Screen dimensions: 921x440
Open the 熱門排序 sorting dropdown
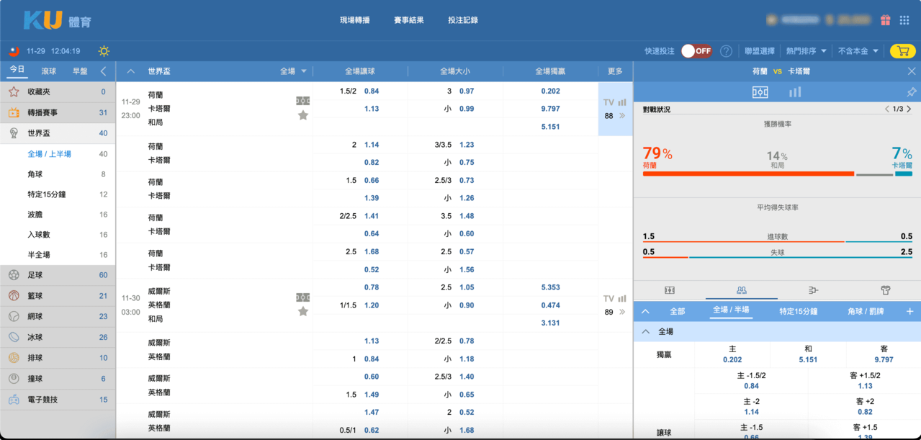pos(807,51)
